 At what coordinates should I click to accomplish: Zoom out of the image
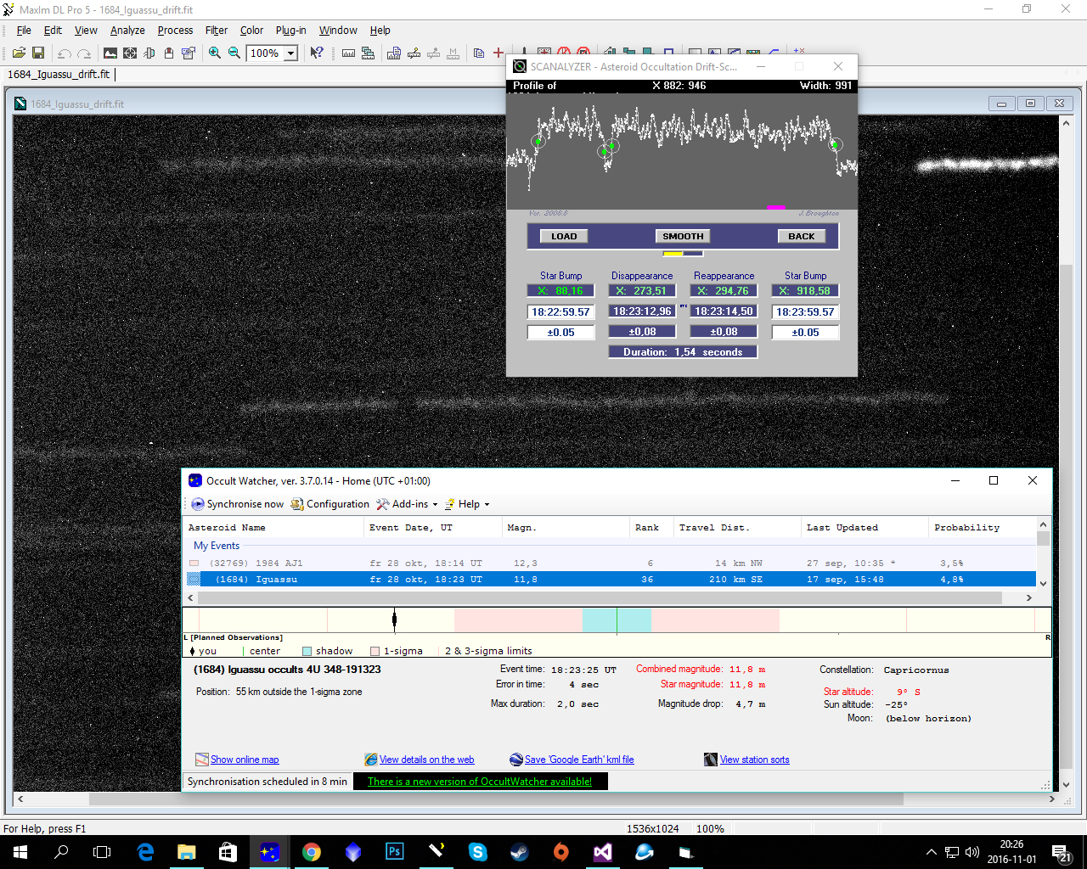tap(234, 53)
